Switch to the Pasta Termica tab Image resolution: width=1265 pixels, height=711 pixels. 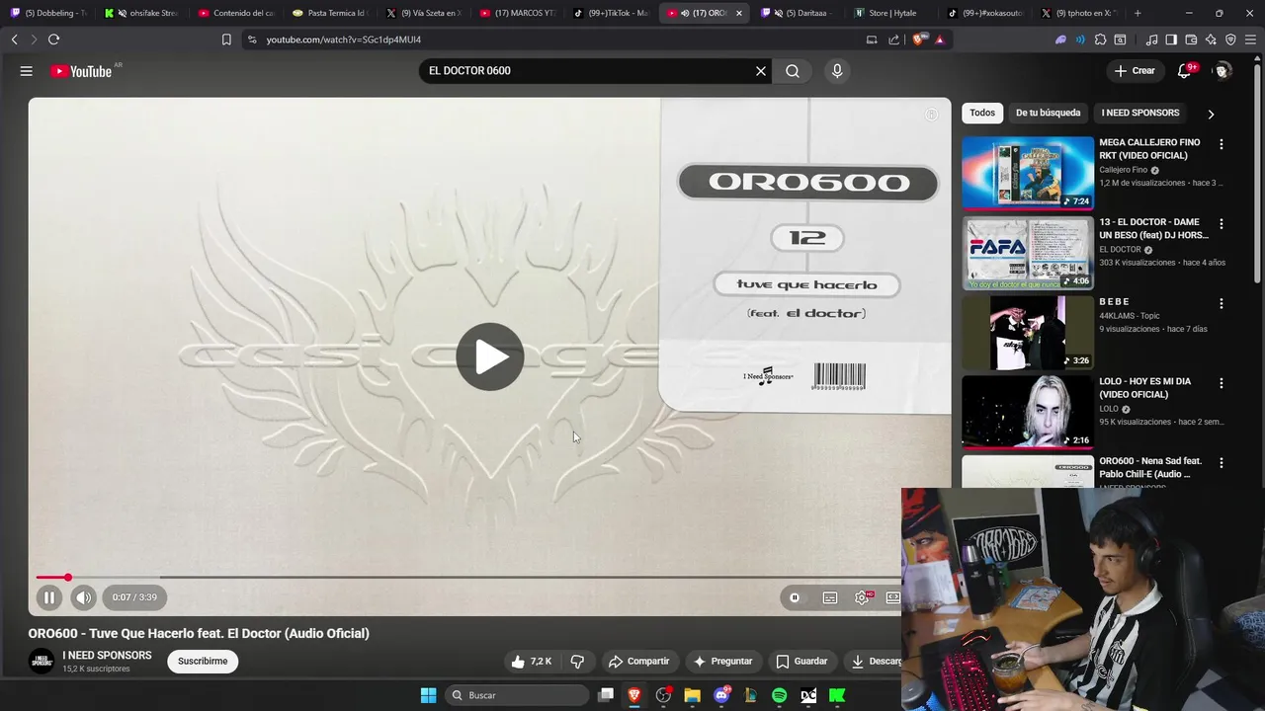(331, 13)
